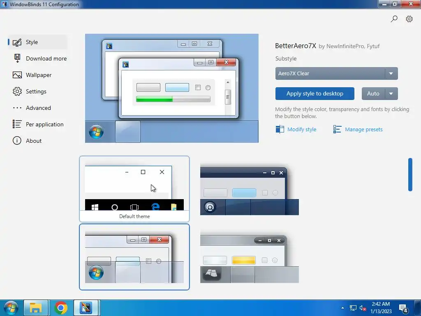Open the Settings section
Screen dimensions: 421x316
coord(37,91)
